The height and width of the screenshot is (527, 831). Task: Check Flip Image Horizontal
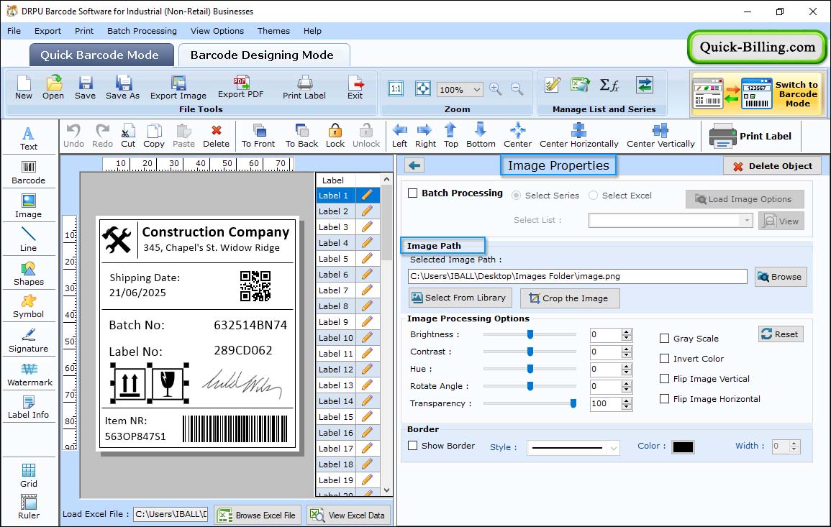[x=664, y=399]
